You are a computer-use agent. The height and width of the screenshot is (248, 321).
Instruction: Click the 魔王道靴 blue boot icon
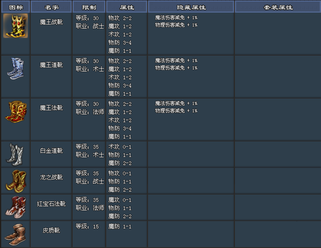click(x=16, y=69)
